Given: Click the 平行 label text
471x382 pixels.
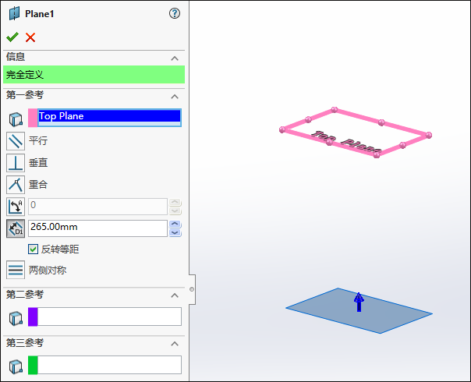Looking at the screenshot, I should point(38,141).
